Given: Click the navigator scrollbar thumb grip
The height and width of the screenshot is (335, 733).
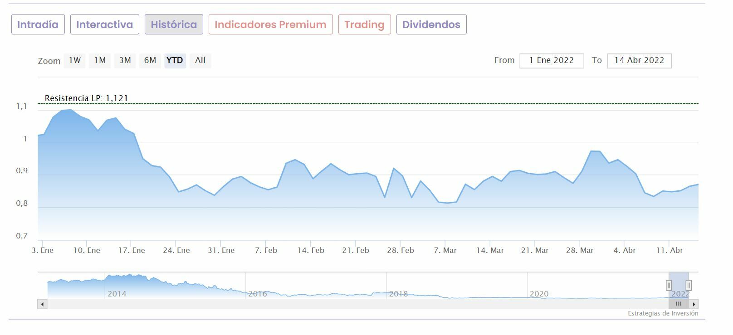Looking at the screenshot, I should click(679, 304).
